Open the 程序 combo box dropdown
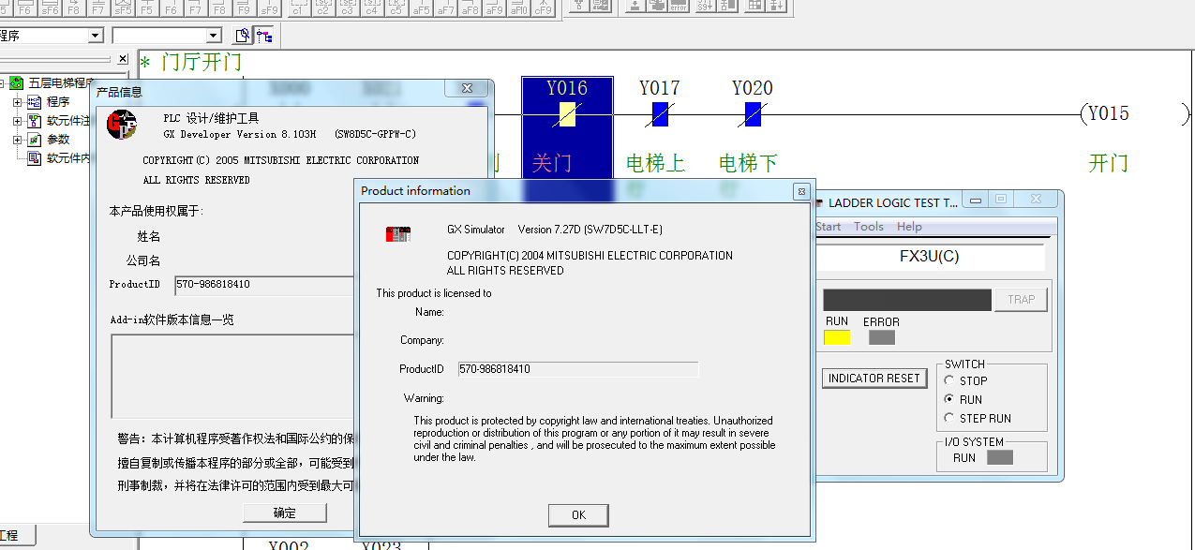 tap(95, 36)
